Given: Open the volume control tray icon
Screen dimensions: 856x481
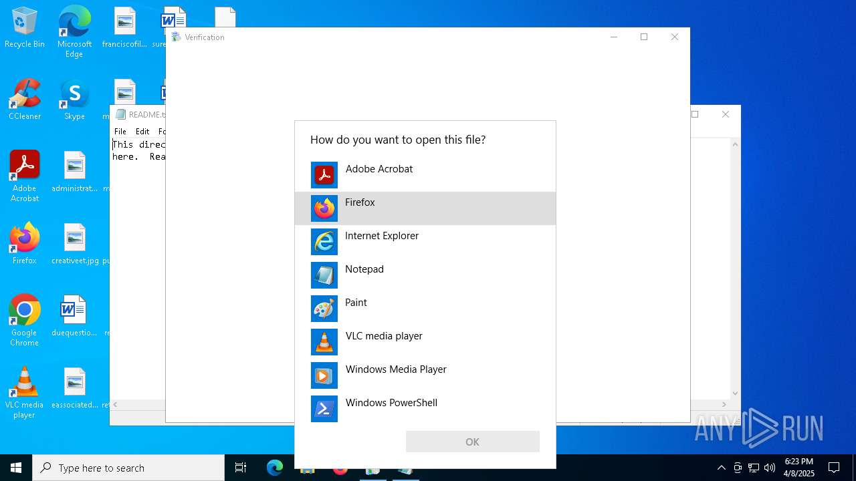Looking at the screenshot, I should 770,468.
